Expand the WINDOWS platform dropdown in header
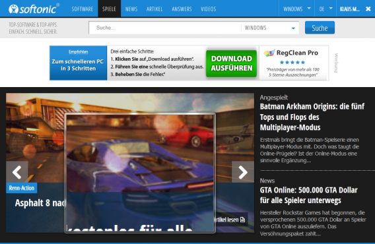Screen dimensions: 375x244 tap(296, 9)
